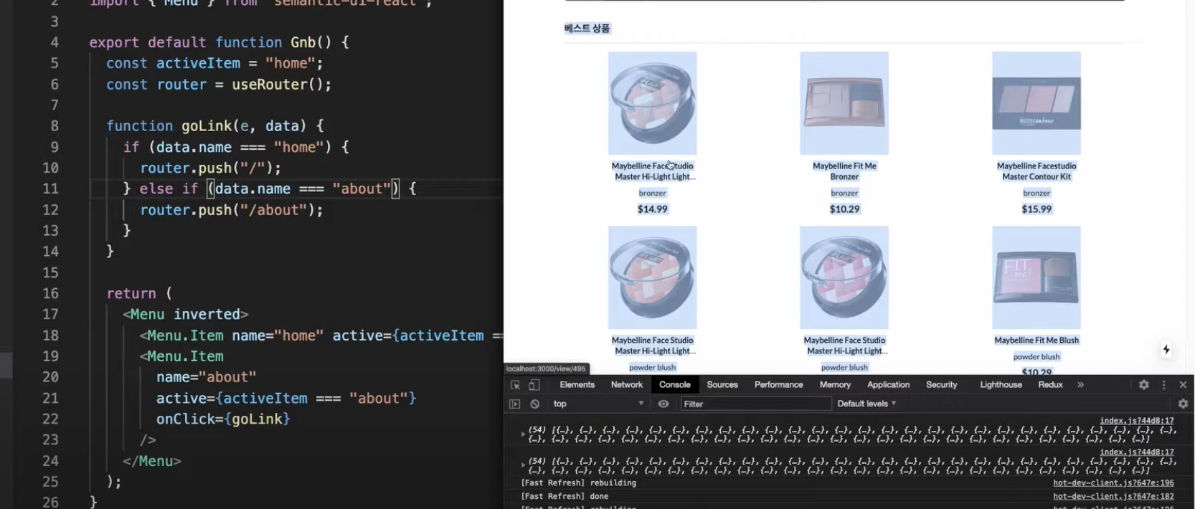Click code line const activeItem = "home";

(214, 63)
